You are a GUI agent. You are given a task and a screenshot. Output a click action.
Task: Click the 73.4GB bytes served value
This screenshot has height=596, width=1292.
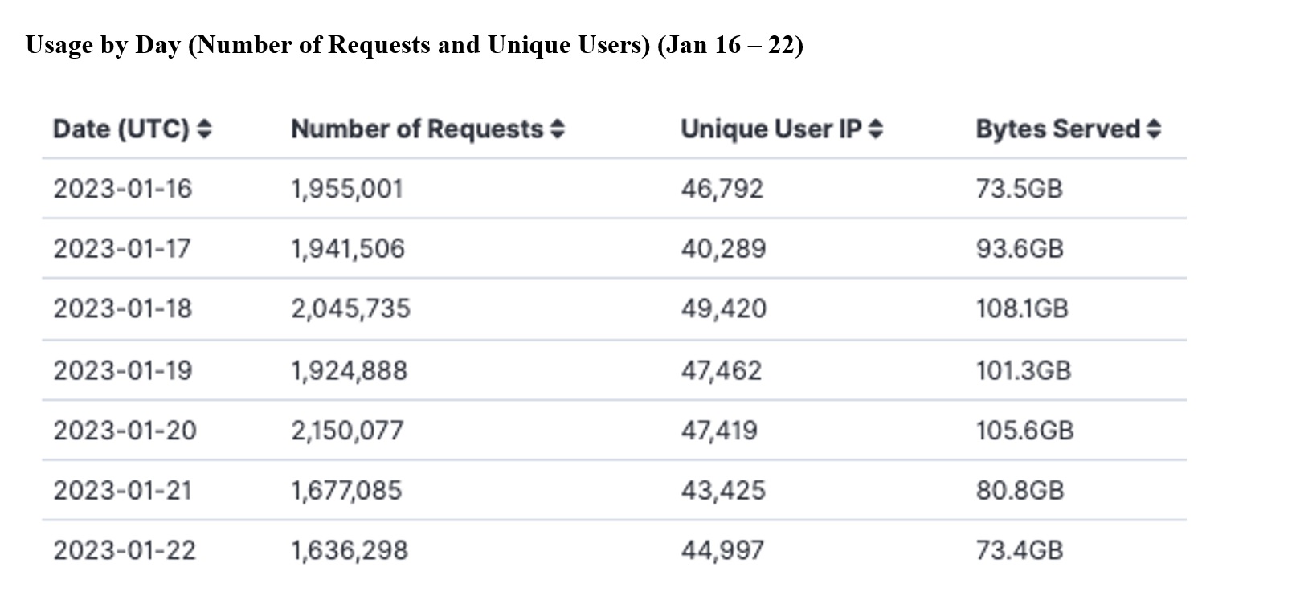(1020, 550)
